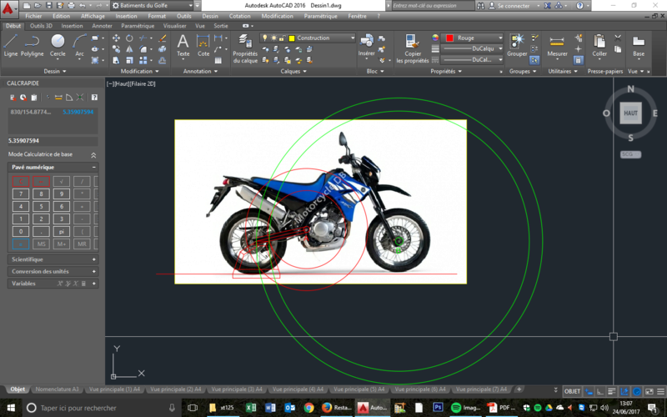This screenshot has height=417, width=667.
Task: Open the Cotation menu
Action: tap(240, 16)
